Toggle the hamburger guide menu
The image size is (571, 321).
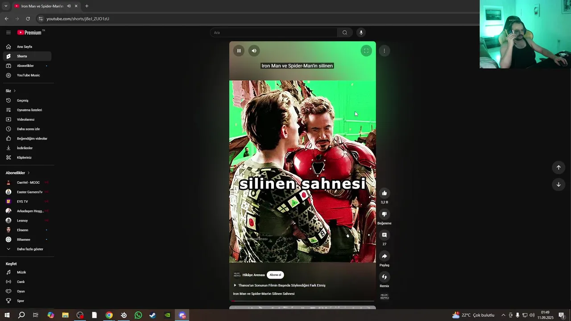click(8, 33)
